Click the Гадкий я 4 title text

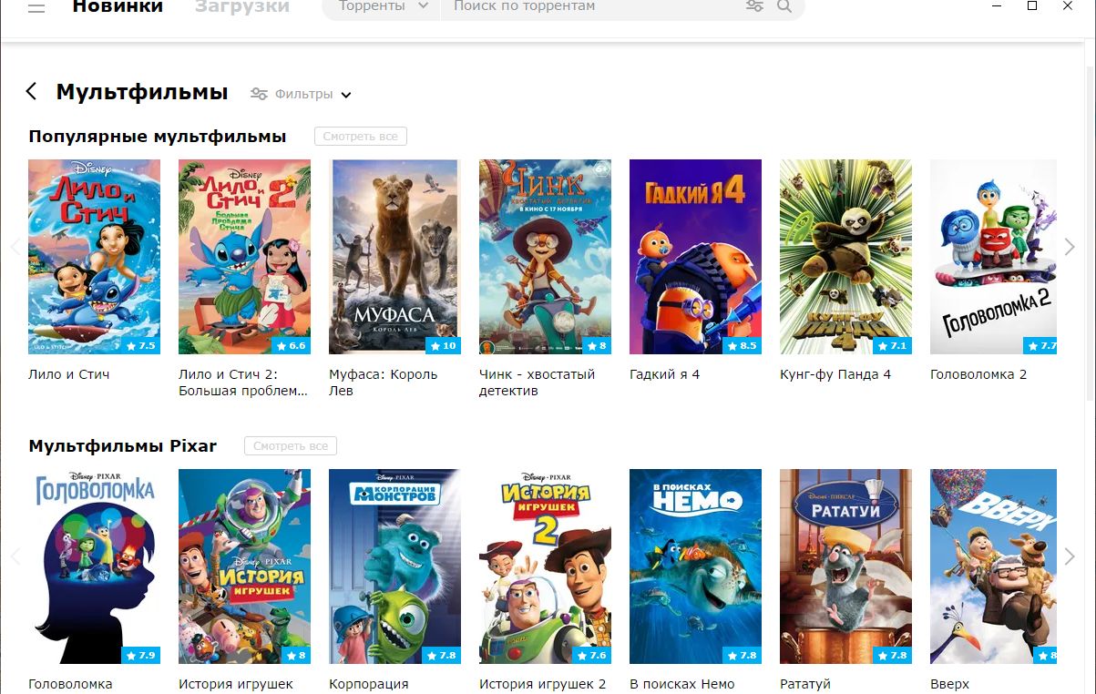pos(665,374)
